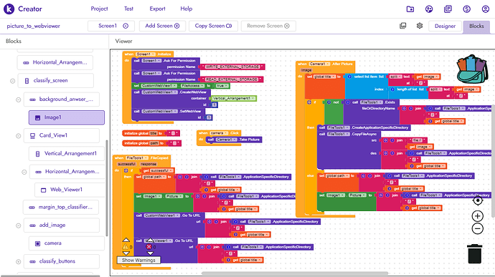Collapse the add_image tree node

click(19, 225)
